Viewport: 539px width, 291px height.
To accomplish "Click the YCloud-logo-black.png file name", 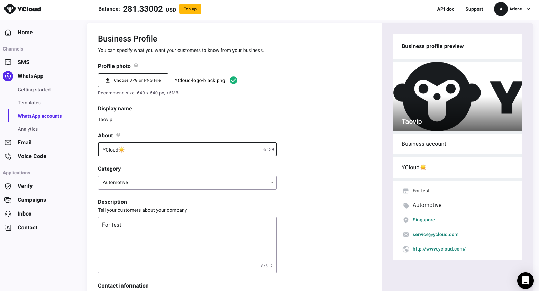I will tap(200, 80).
